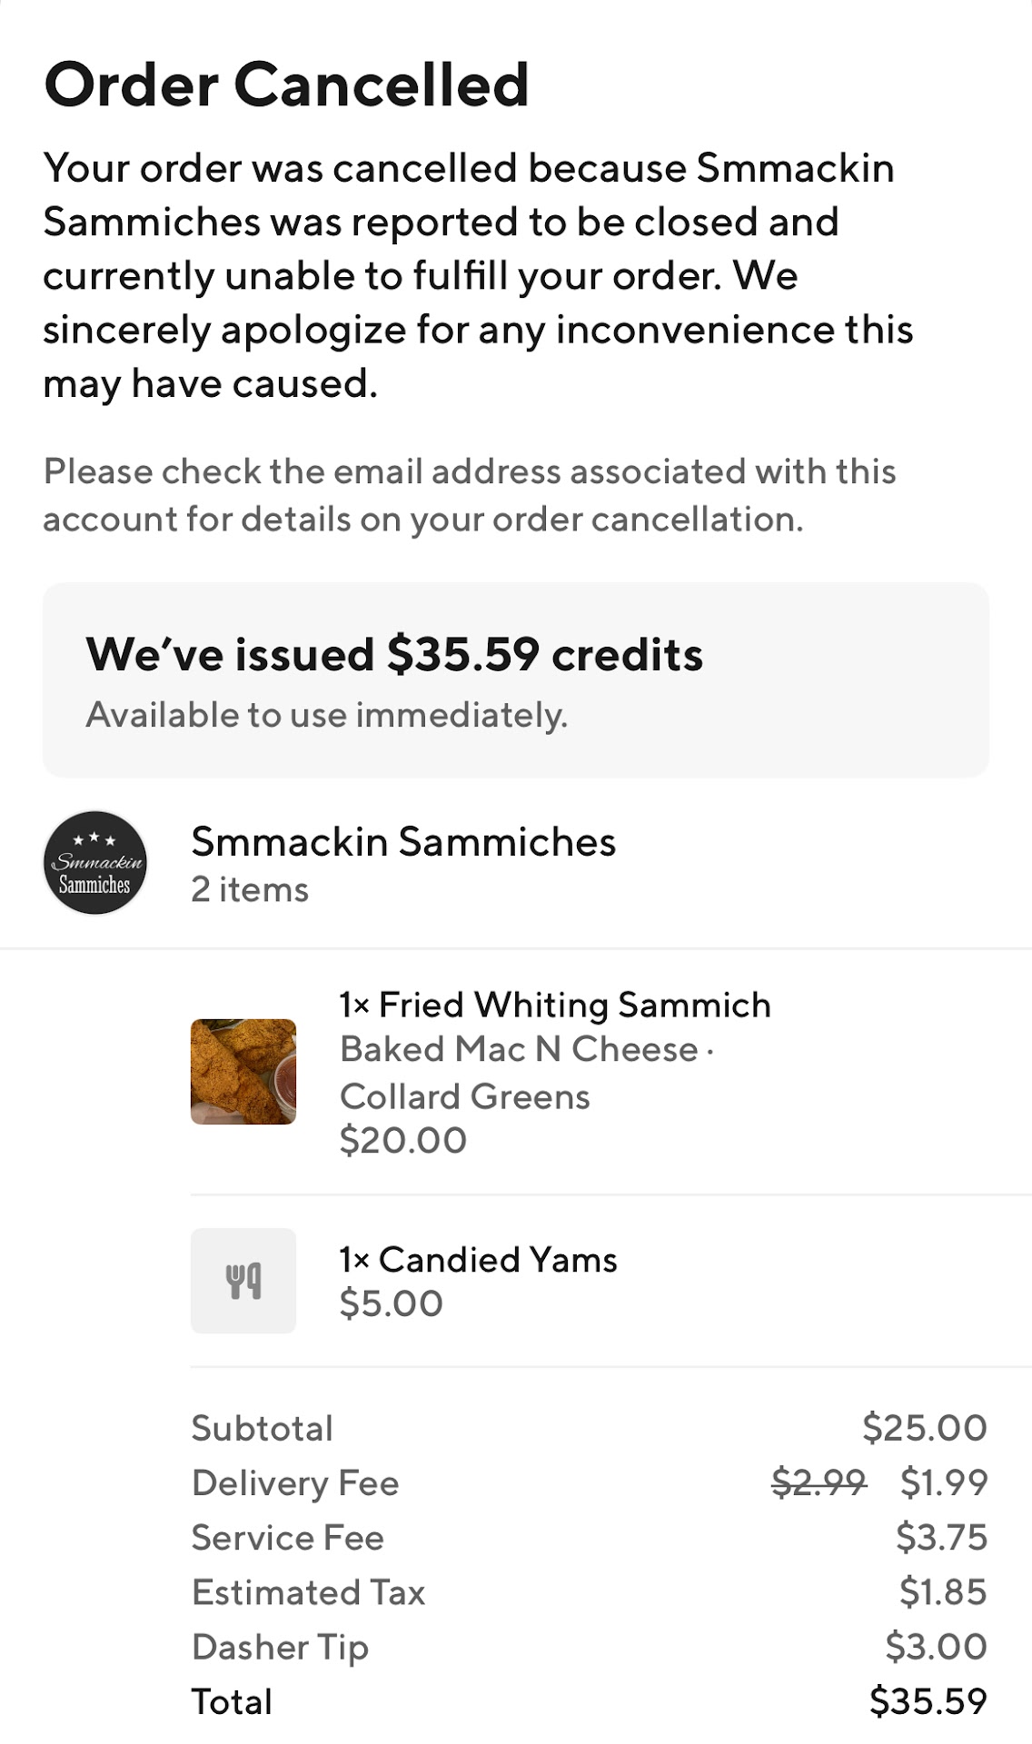1032x1744 pixels.
Task: Click the Total $35.59 amount
Action: tap(928, 1700)
